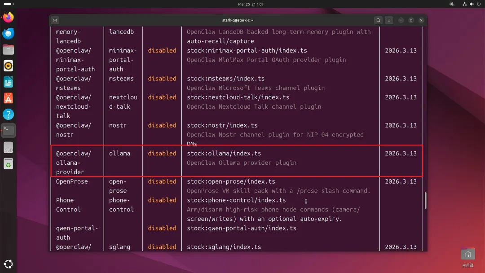The height and width of the screenshot is (273, 485).
Task: Open the Help icon in dock
Action: (9, 114)
